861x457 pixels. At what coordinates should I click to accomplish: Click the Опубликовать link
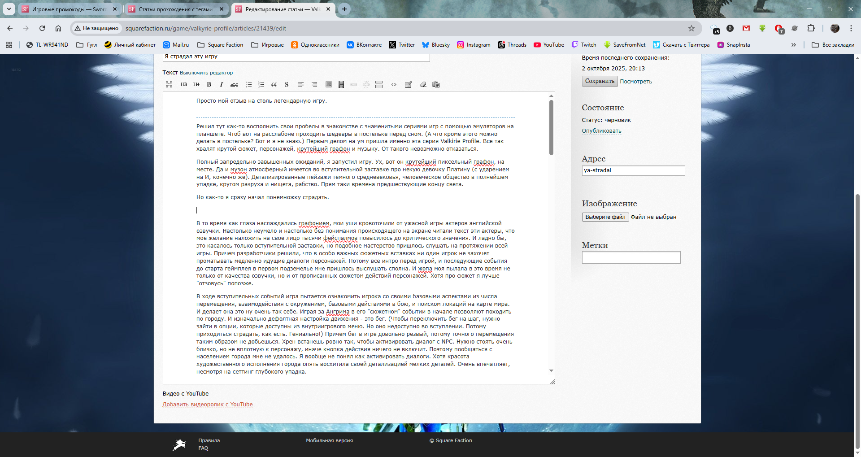[x=601, y=131]
